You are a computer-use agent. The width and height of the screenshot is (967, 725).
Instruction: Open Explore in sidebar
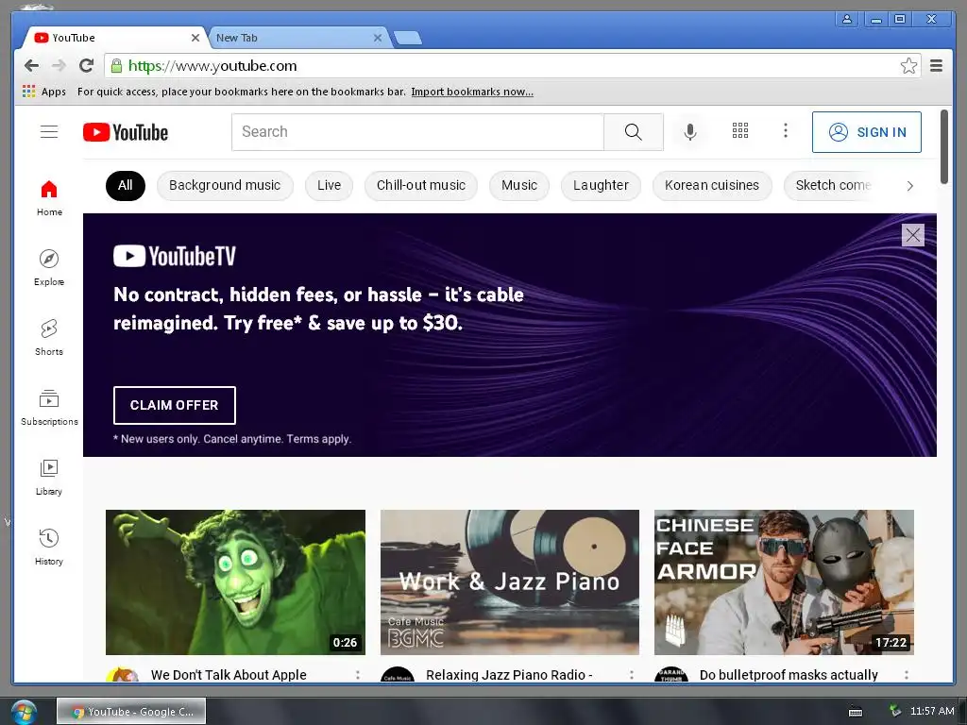(49, 268)
